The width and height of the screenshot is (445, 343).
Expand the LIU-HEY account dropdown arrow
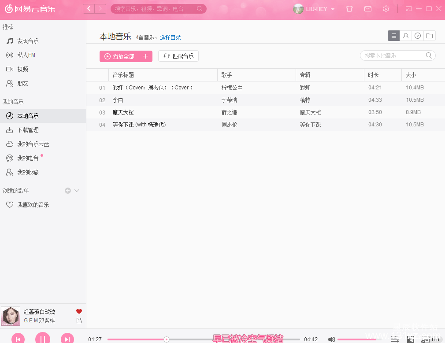coord(333,9)
